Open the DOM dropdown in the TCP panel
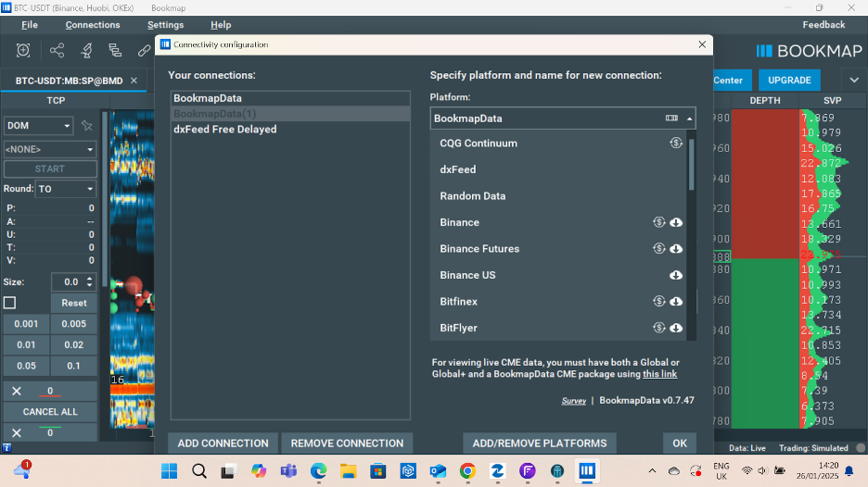868x487 pixels. tap(38, 126)
